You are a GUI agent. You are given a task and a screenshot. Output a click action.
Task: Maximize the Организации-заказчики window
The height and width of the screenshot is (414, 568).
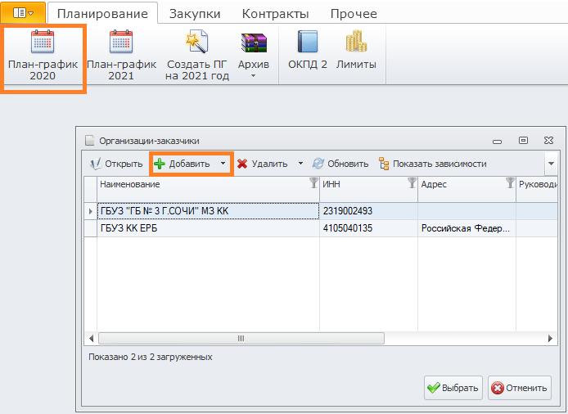[524, 141]
